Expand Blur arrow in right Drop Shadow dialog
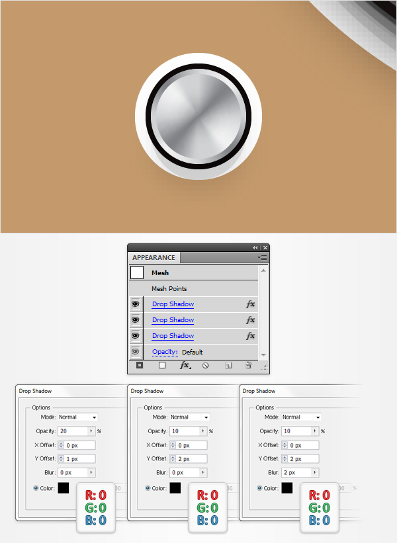Screen dimensions: 397x543 pos(315,473)
